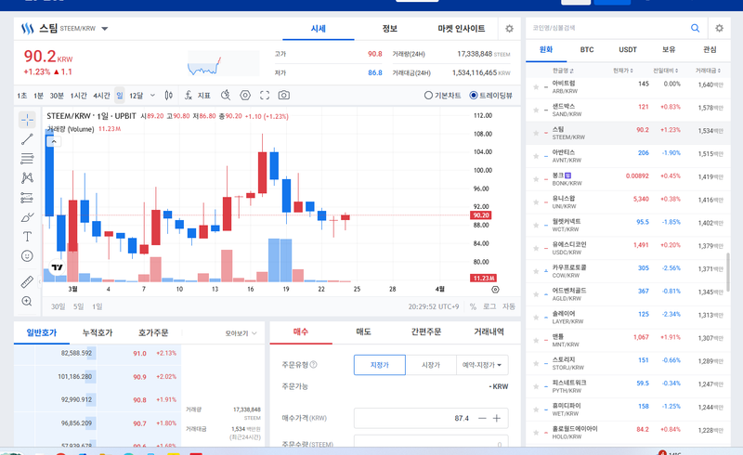Screen dimensions: 743x455
Task: Open the emoji sticker tool
Action: (x=27, y=255)
